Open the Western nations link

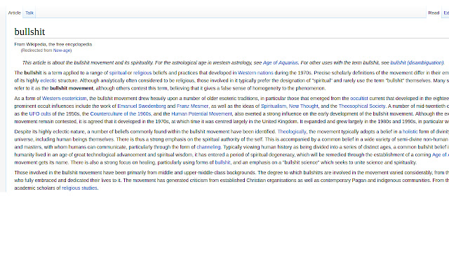click(255, 73)
